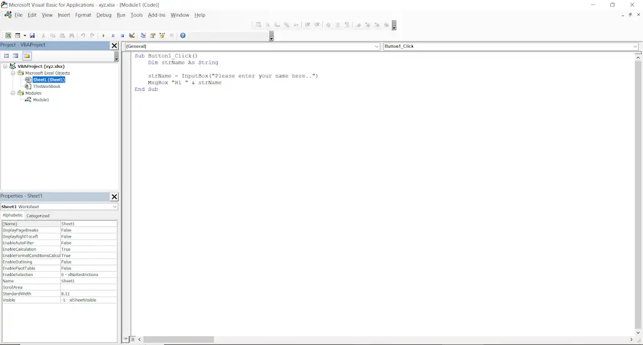Viewport: 643px width, 345px height.
Task: Click the code pane horizontal scroll right arrow
Action: click(x=631, y=340)
